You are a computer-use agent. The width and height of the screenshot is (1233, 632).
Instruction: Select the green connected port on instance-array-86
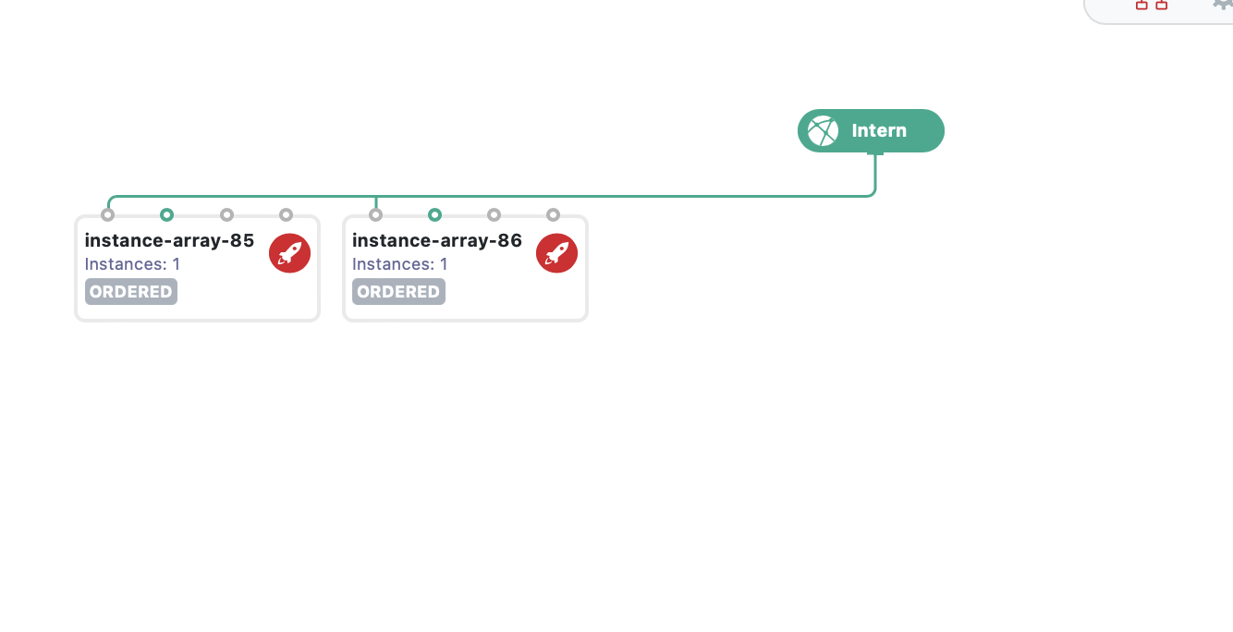434,215
